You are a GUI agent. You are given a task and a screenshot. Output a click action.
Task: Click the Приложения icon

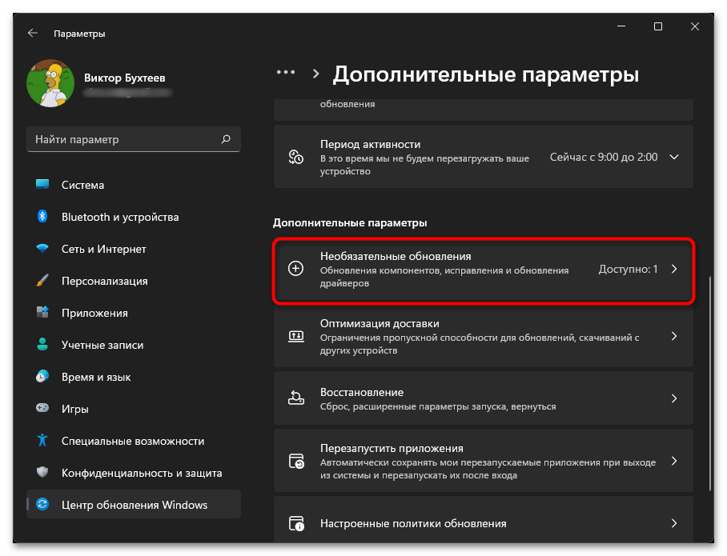(42, 312)
